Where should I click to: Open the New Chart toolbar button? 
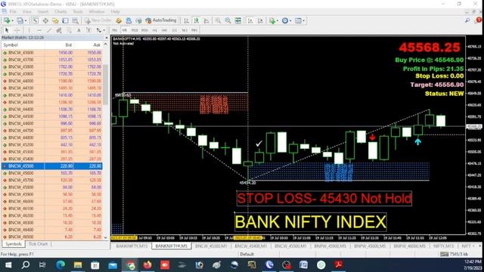[x=6, y=20]
